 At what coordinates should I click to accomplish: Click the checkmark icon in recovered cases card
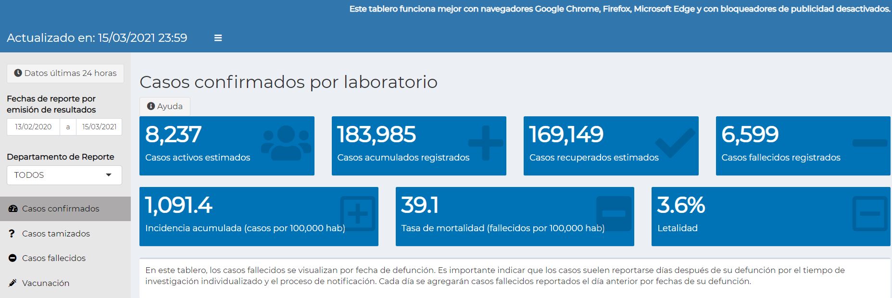(676, 143)
